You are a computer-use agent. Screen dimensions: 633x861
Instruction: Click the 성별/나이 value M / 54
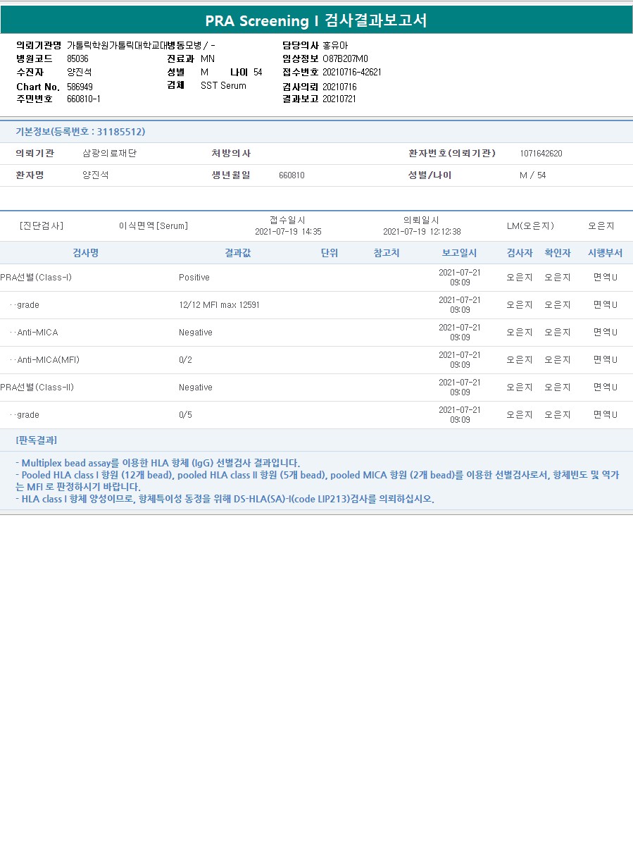[x=532, y=175]
